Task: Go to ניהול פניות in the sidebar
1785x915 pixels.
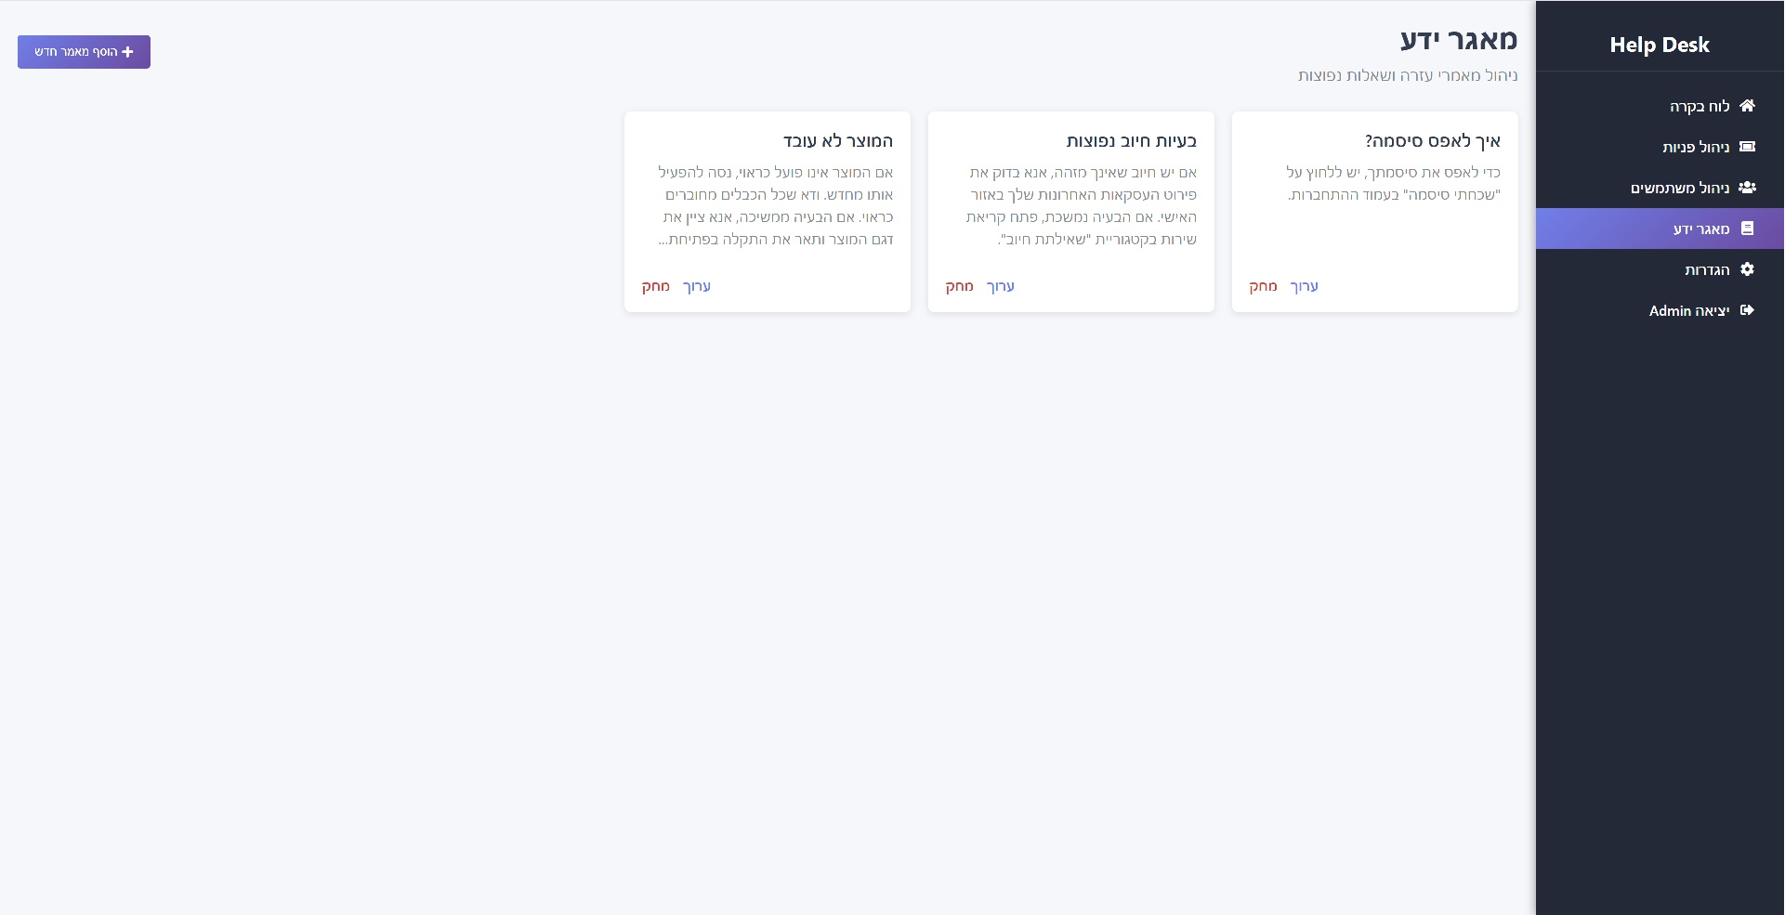Action: (x=1696, y=147)
